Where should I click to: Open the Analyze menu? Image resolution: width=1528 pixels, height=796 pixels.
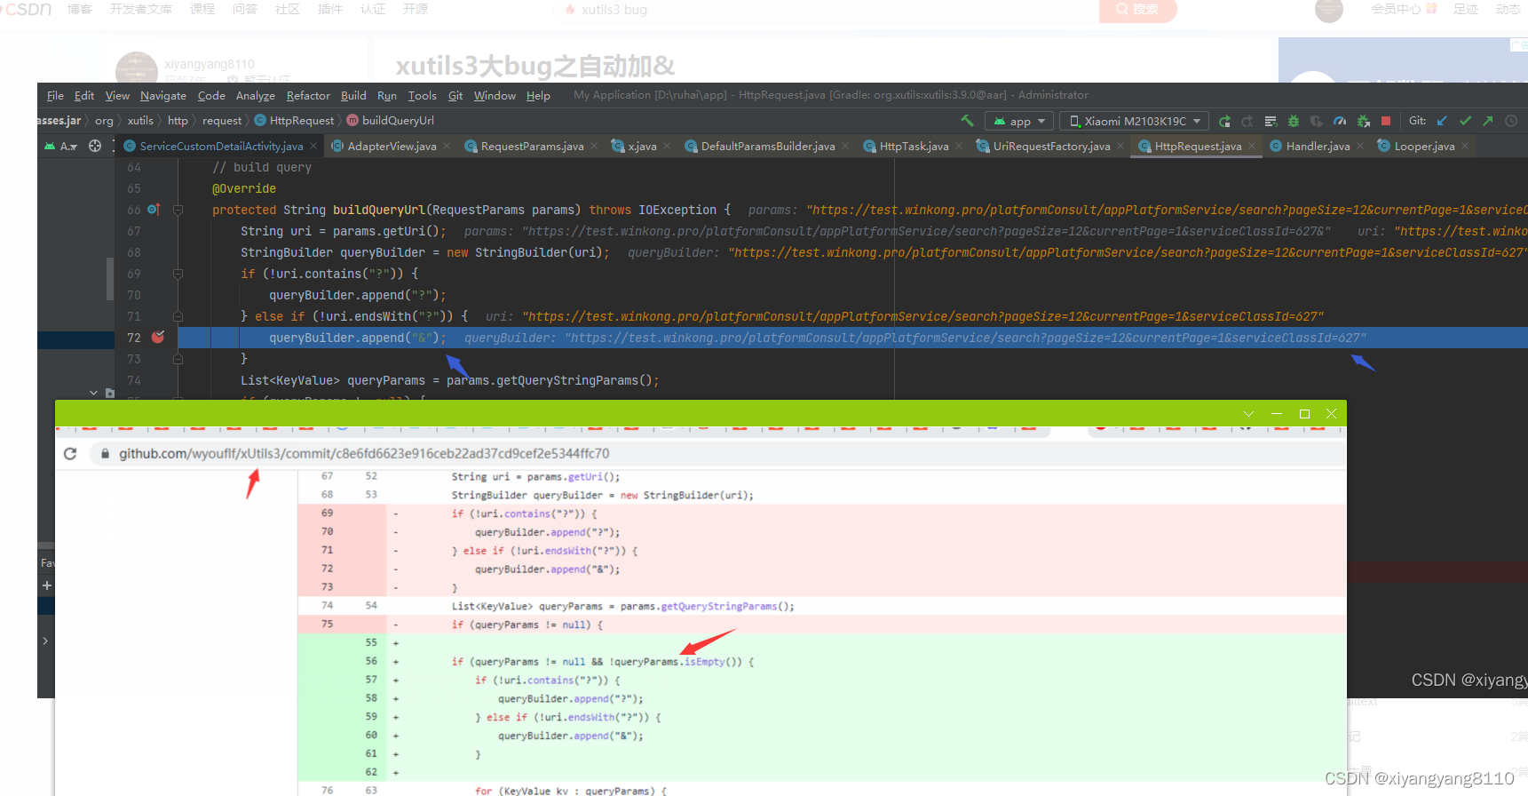[256, 96]
